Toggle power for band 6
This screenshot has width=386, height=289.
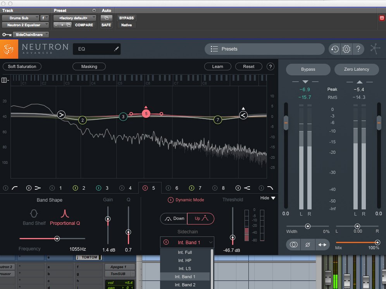168,188
